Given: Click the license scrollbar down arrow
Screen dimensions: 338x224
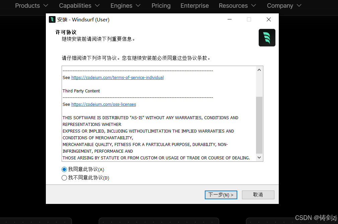Looking at the screenshot, I should (x=259, y=158).
